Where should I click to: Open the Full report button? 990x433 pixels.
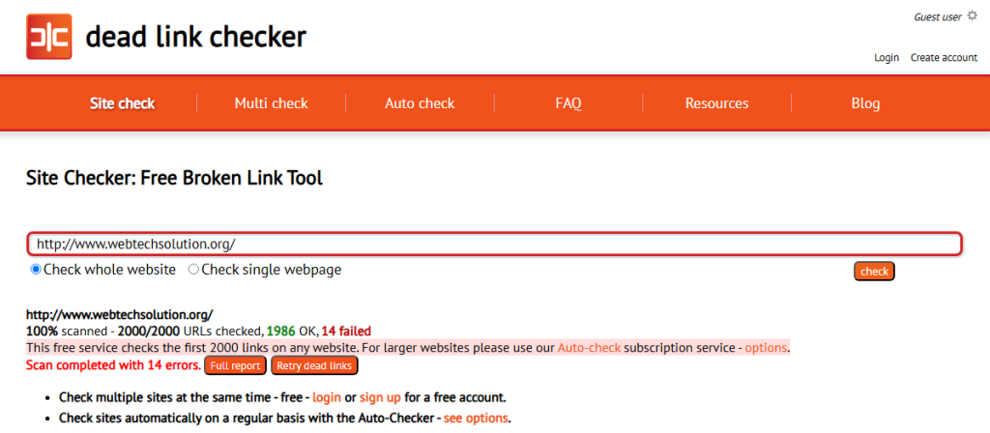tap(236, 365)
